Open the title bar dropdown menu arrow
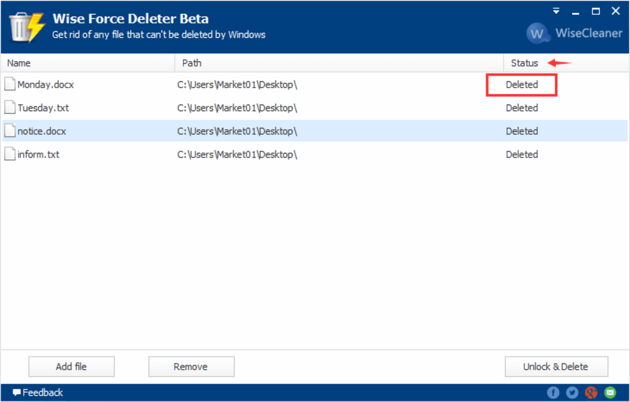The image size is (630, 402). pyautogui.click(x=556, y=11)
